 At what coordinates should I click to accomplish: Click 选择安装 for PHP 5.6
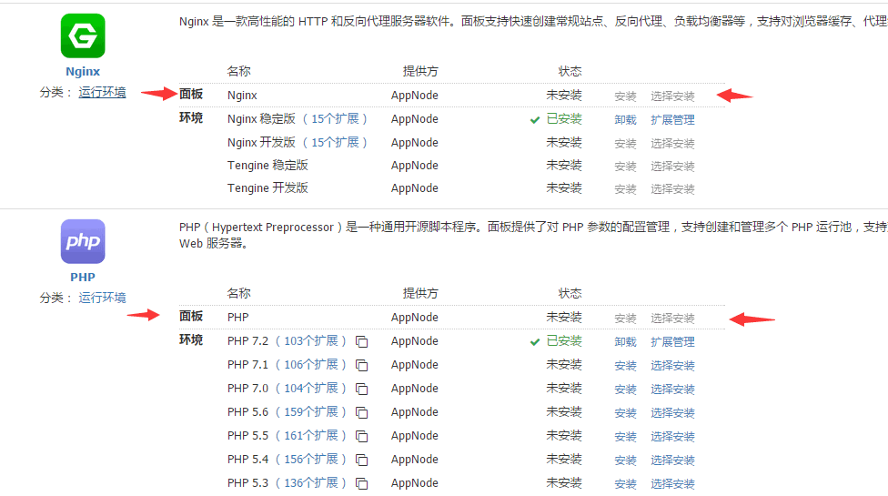pyautogui.click(x=672, y=413)
